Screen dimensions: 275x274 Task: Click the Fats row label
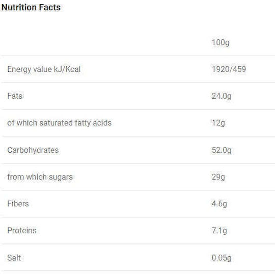point(15,96)
